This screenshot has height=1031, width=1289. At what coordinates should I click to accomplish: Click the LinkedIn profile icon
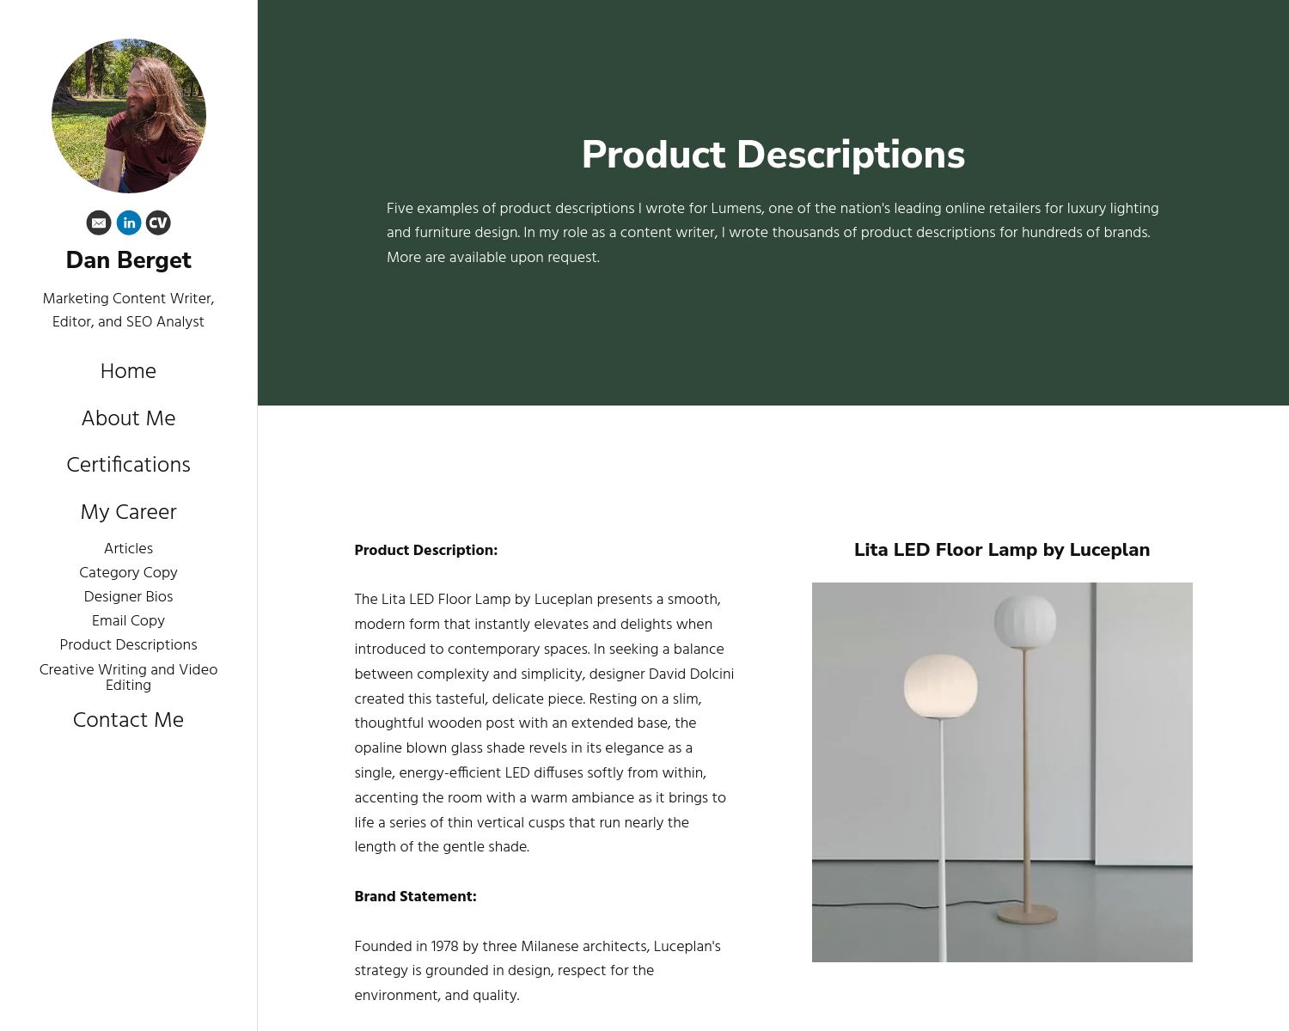127,223
